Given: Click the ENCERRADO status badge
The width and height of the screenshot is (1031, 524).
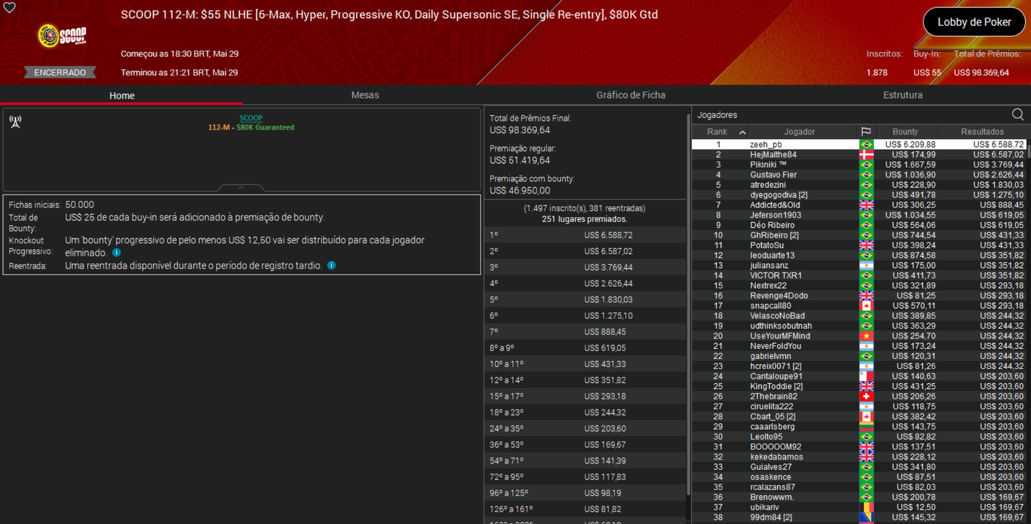Looking at the screenshot, I should [60, 73].
